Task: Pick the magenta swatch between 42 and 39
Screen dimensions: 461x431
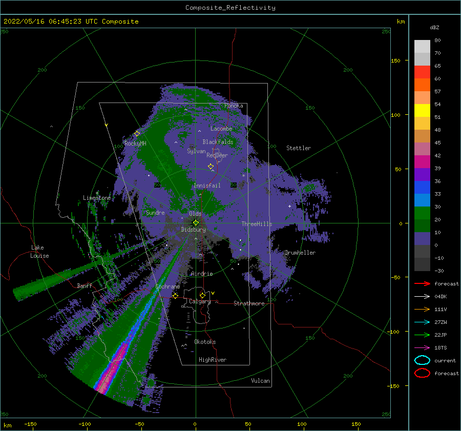Action: click(x=422, y=161)
